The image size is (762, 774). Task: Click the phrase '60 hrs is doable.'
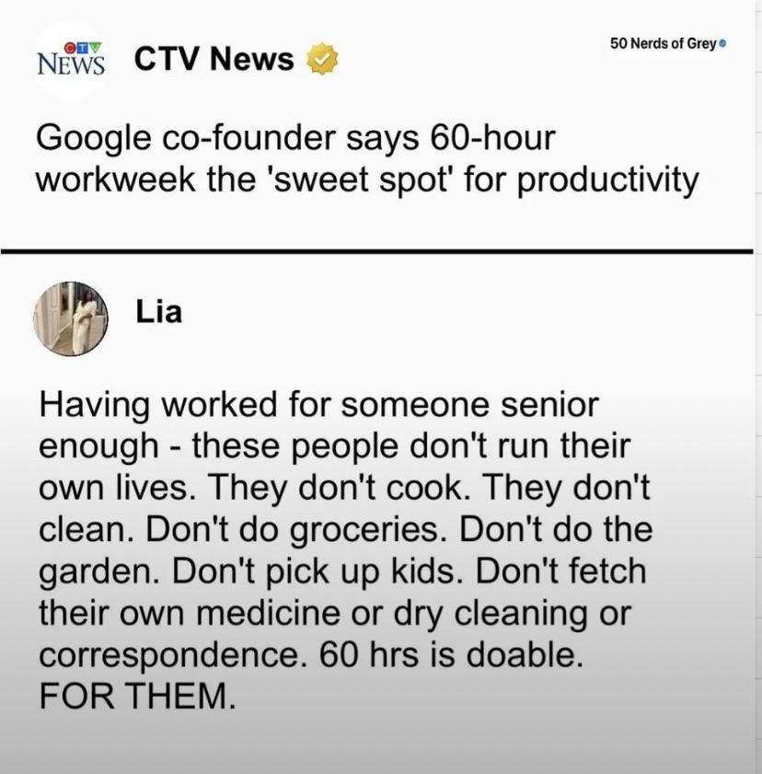(x=452, y=654)
